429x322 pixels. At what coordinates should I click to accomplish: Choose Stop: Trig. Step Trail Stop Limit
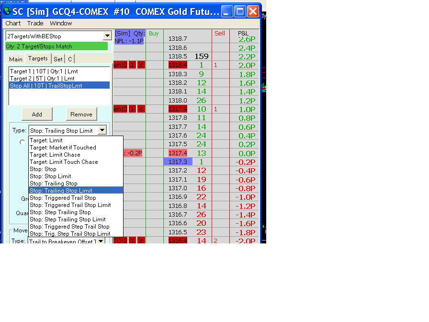76,233
